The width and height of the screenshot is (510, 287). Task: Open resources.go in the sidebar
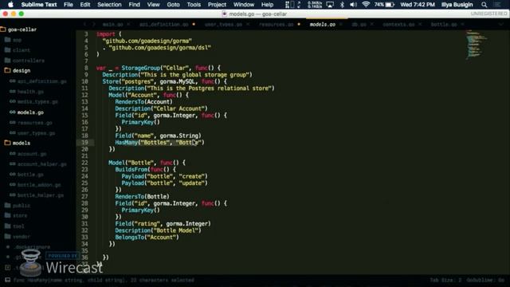pyautogui.click(x=35, y=123)
